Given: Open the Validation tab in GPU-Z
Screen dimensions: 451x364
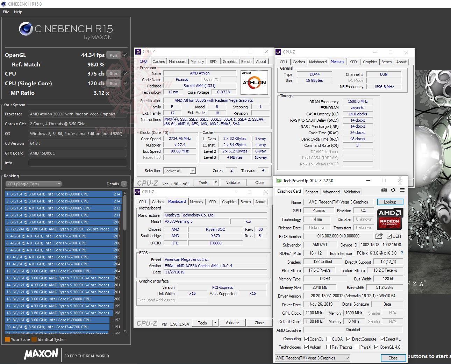Looking at the screenshot, I should (x=352, y=192).
